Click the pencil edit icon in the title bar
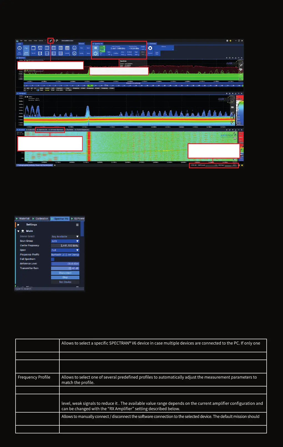The image size is (283, 447). 50,41
